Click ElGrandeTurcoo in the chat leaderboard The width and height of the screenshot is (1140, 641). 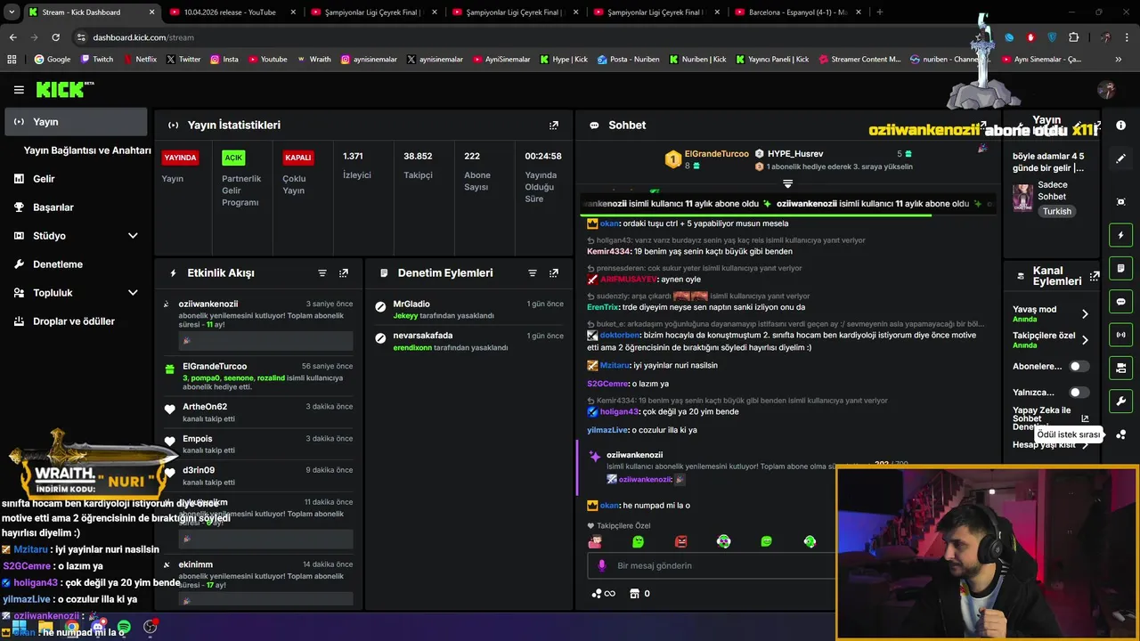tap(716, 154)
